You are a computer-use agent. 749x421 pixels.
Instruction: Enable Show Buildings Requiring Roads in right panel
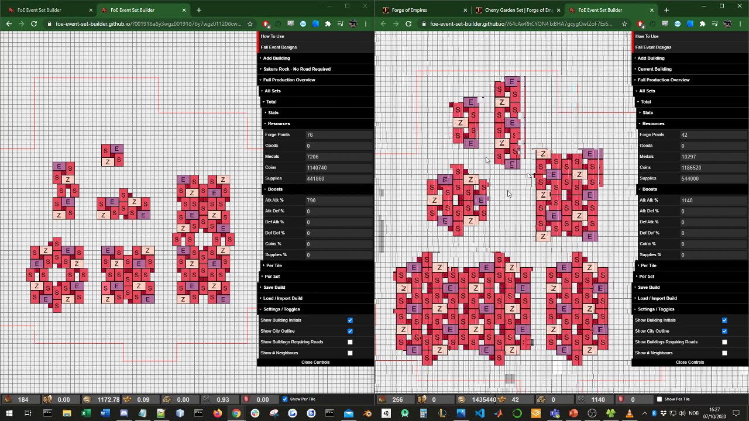pyautogui.click(x=724, y=342)
